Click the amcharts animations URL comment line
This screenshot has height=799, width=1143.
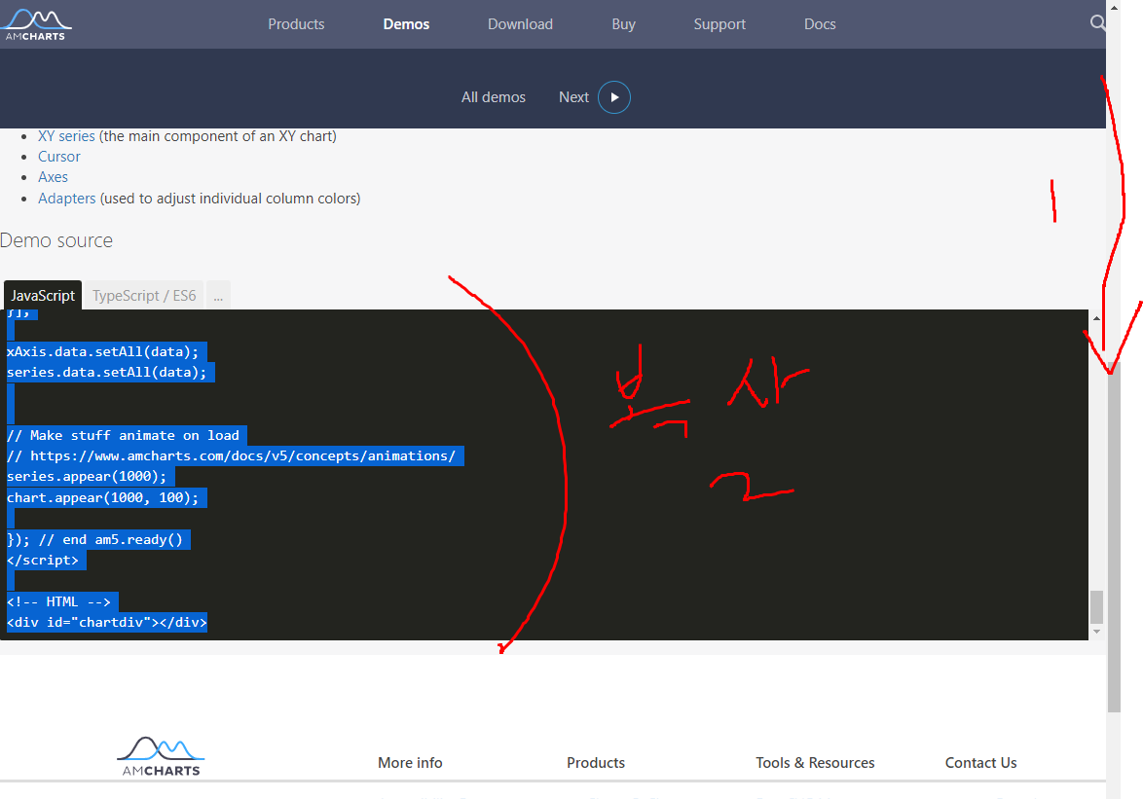click(231, 456)
